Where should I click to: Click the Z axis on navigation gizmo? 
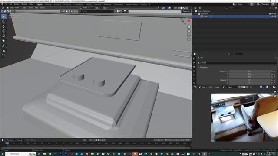click(185, 16)
